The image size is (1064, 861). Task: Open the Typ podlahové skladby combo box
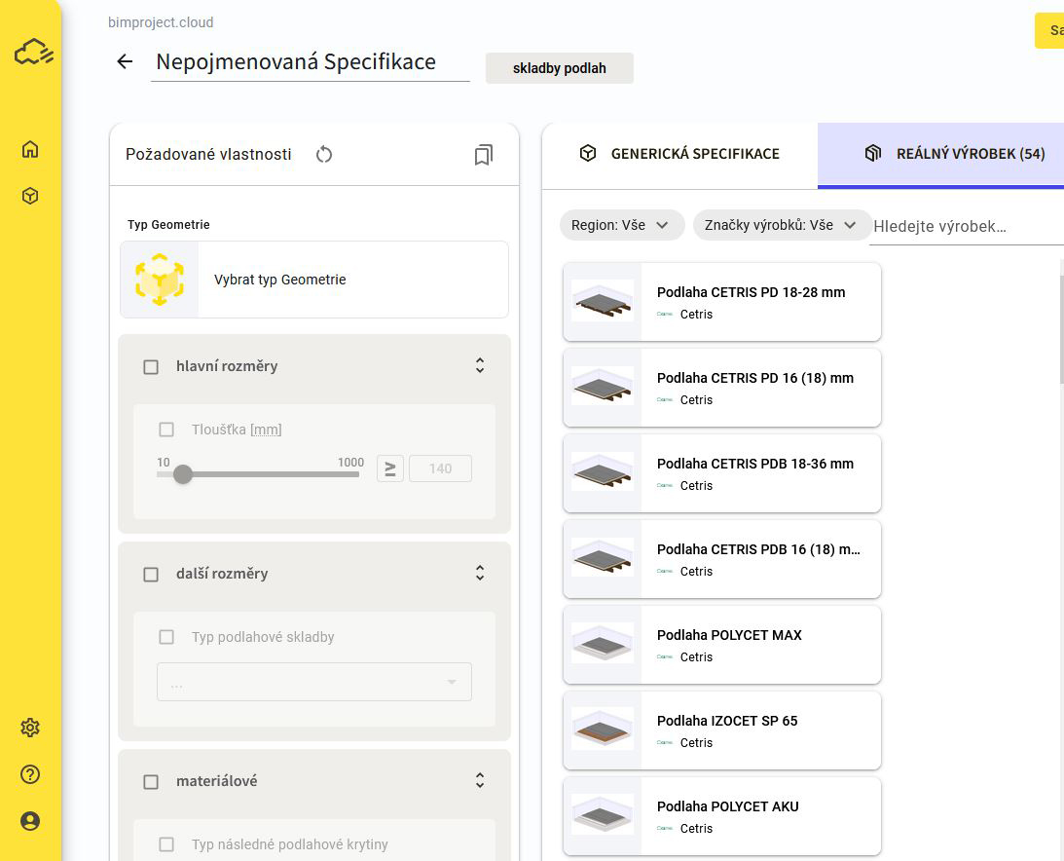[314, 682]
